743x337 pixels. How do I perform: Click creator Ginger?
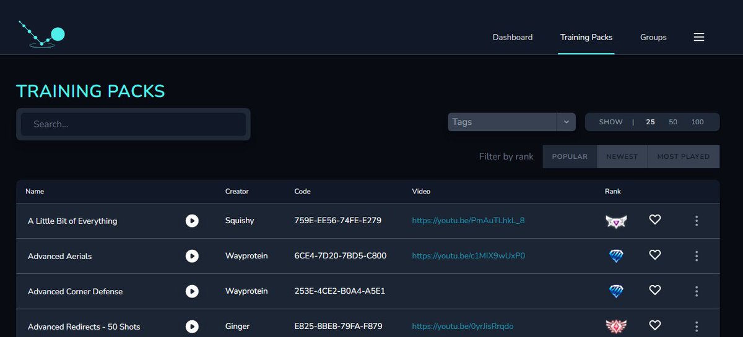pos(238,326)
